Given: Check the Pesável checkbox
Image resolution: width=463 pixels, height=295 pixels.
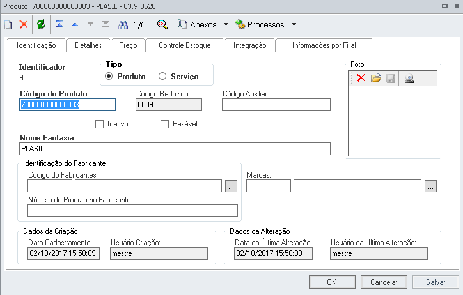Looking at the screenshot, I should [164, 124].
